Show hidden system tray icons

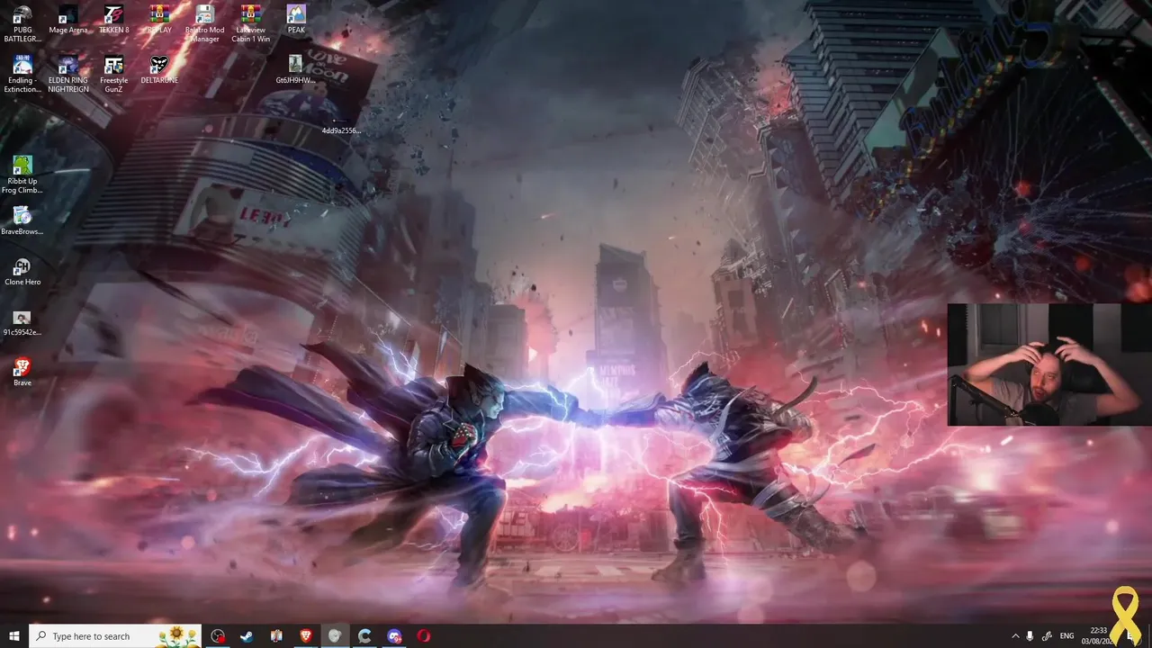(x=1015, y=636)
